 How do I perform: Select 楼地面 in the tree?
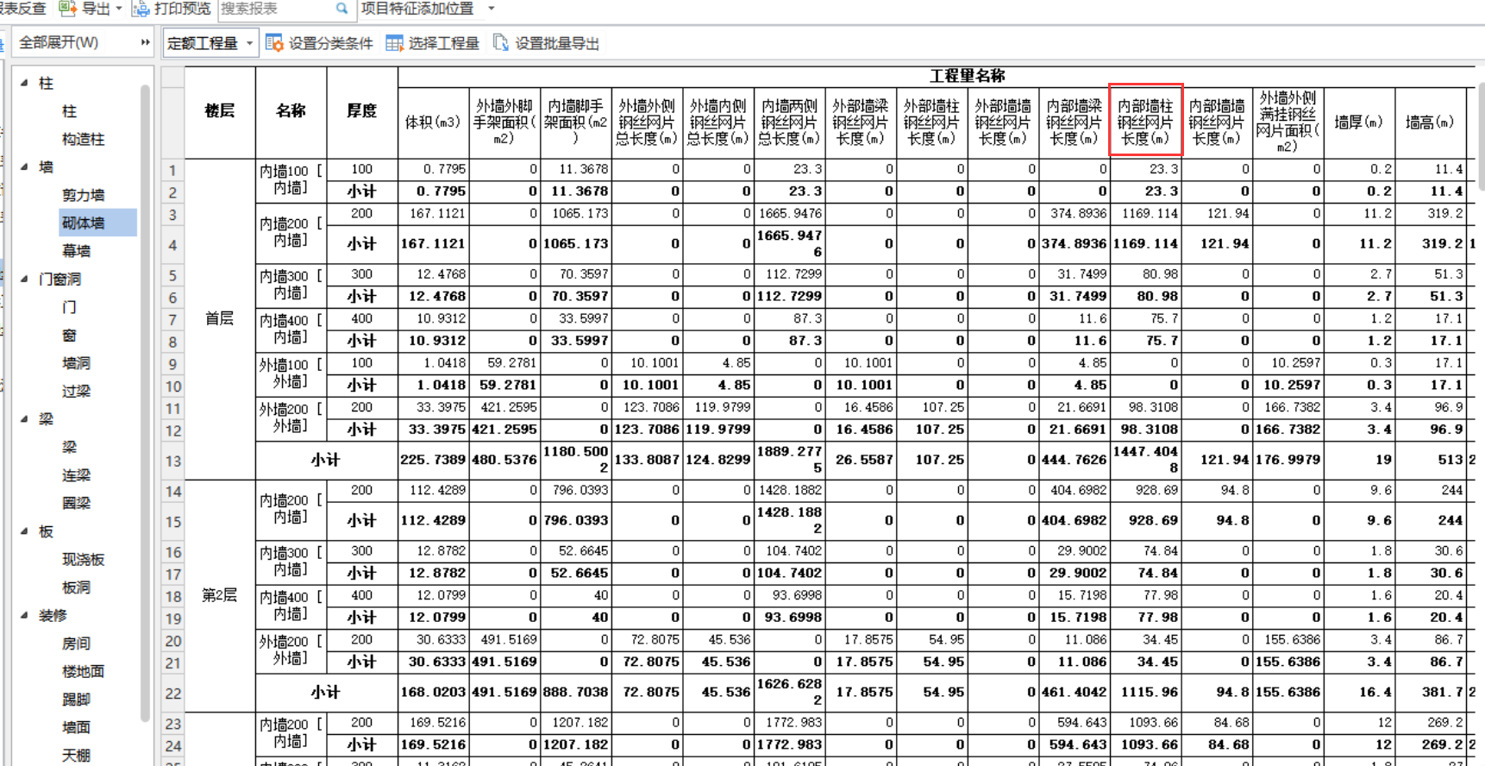[x=83, y=671]
